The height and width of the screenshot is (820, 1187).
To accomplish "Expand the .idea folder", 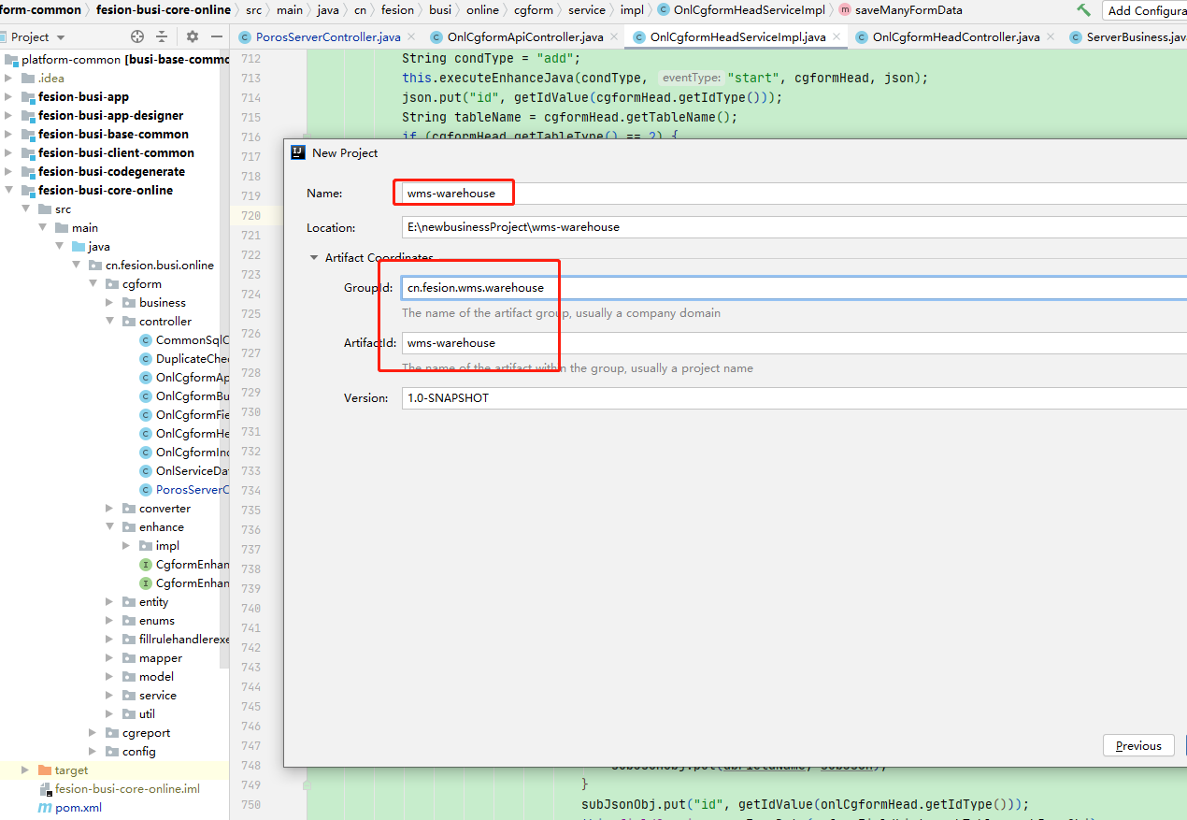I will click(8, 78).
